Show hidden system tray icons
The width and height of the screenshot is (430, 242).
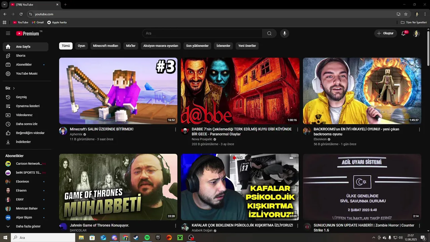coord(374,238)
